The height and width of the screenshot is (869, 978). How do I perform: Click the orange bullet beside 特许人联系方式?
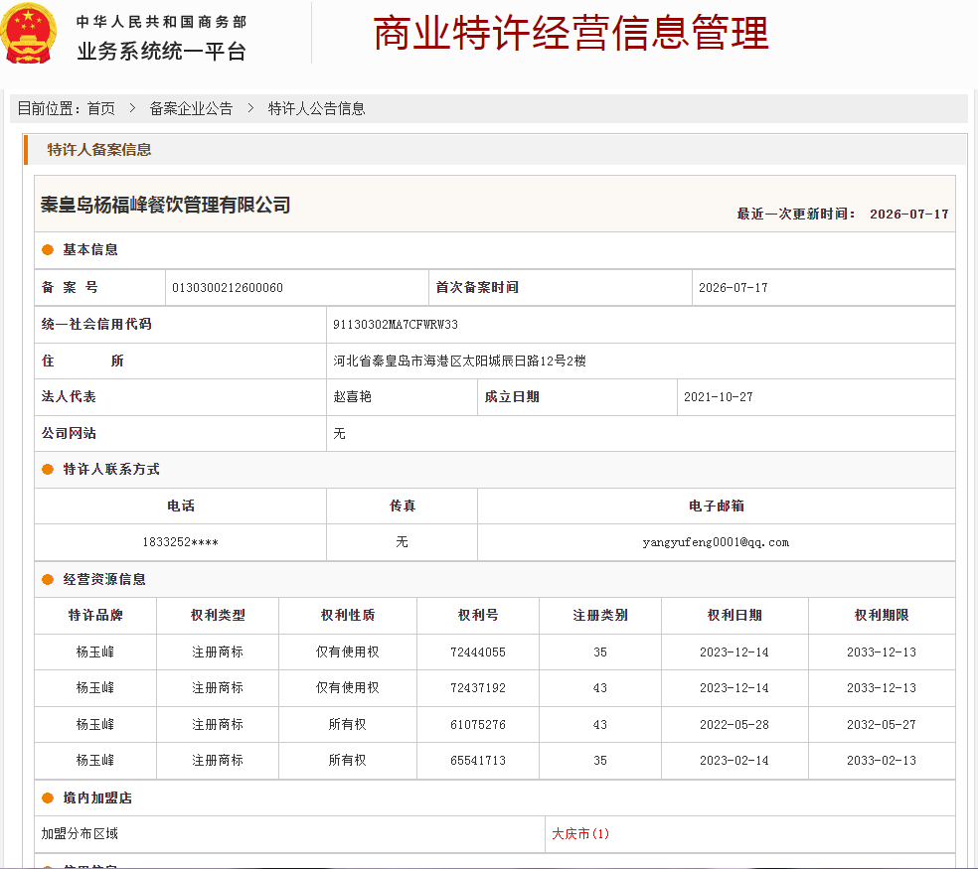[48, 470]
